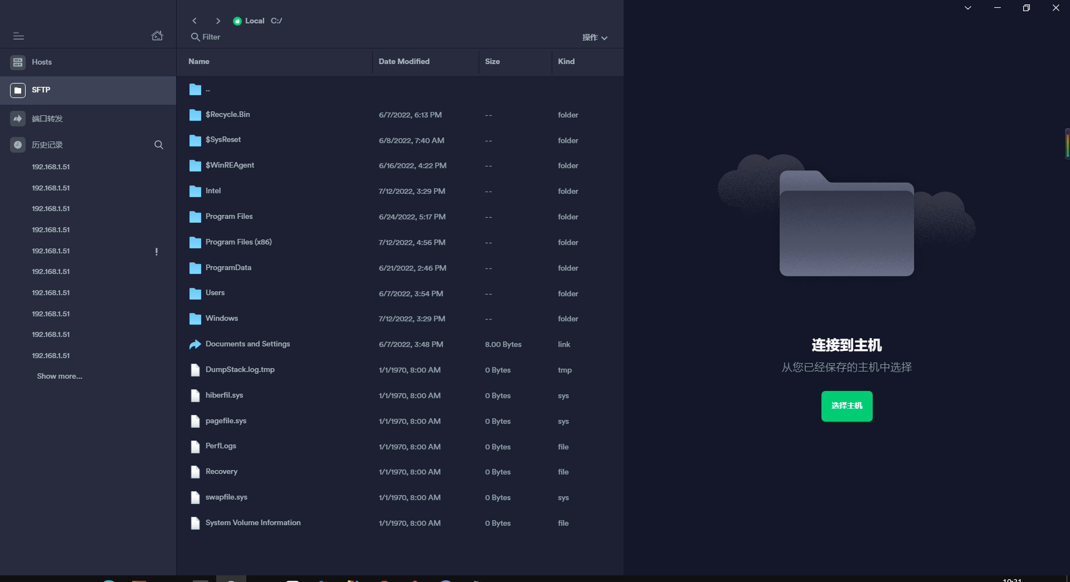Click the Intel folder icon
The width and height of the screenshot is (1070, 582).
point(195,191)
